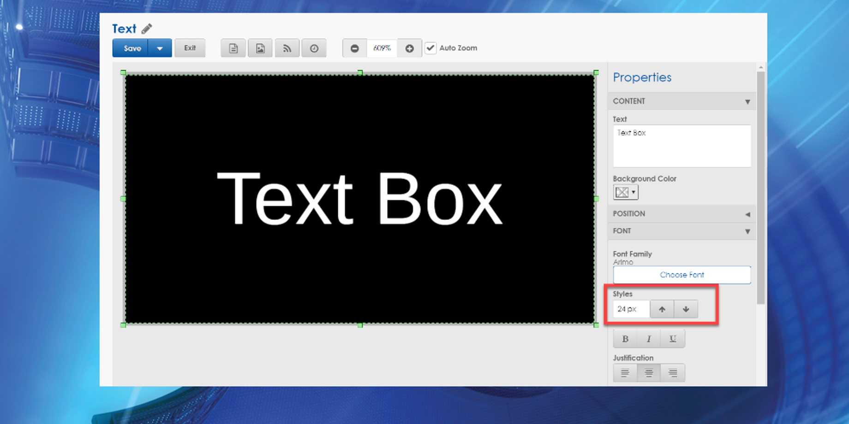Click the text document toolbar icon
The image size is (849, 424).
[233, 48]
